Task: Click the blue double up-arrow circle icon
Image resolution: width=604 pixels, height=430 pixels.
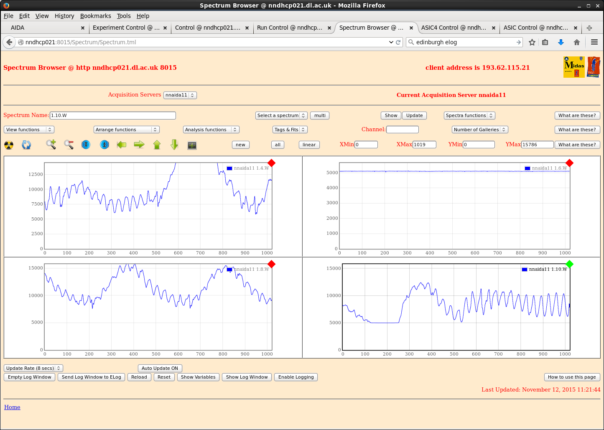Action: (104, 145)
